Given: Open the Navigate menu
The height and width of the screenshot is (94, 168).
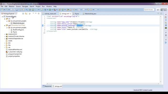Looking at the screenshot, I should [25, 7].
